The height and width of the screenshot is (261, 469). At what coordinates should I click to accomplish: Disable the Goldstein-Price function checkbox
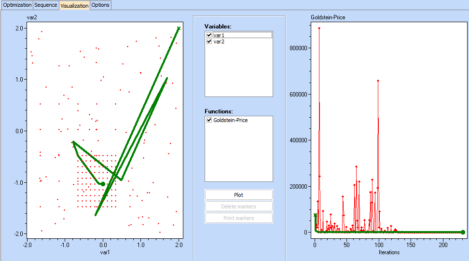point(209,120)
